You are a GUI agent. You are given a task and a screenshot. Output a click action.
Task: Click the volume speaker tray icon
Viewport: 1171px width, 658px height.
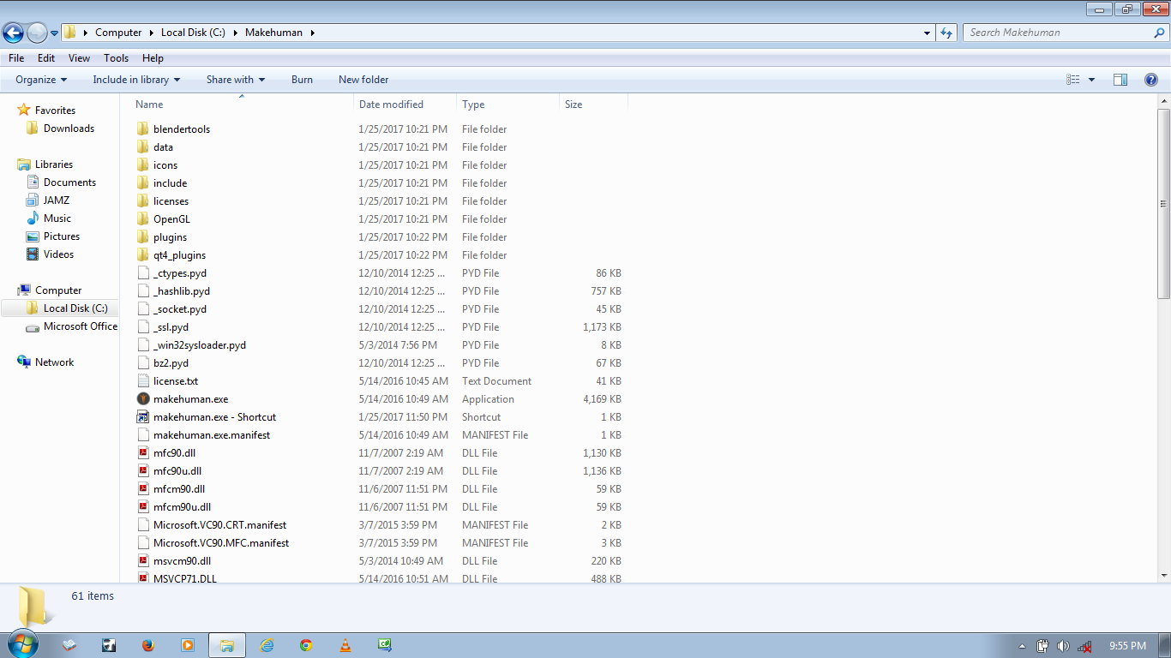coord(1063,646)
